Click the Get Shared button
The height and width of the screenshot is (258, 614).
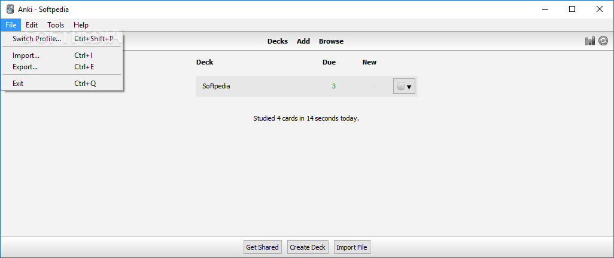[262, 247]
